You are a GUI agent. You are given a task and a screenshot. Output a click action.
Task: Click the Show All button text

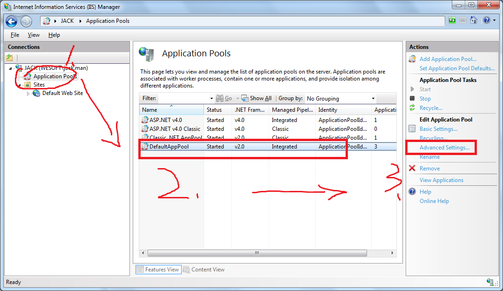[260, 98]
